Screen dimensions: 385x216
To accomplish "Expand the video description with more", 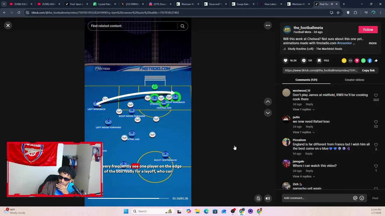I will point(373,43).
